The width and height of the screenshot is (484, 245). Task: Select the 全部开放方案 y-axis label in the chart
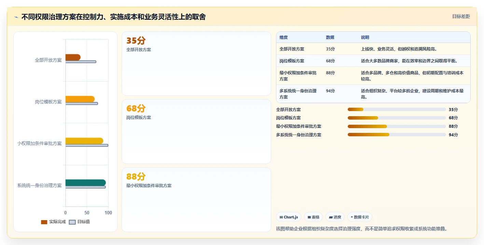click(48, 60)
